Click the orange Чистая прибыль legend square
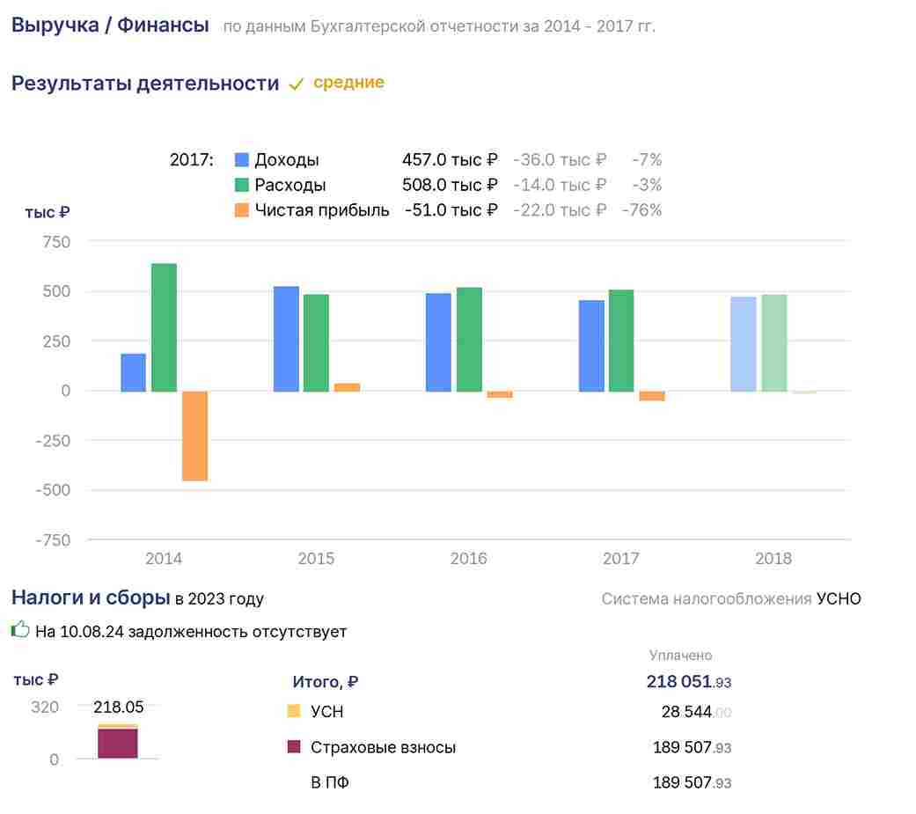916x814 pixels. [x=241, y=209]
